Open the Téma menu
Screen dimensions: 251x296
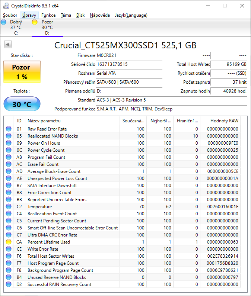[66, 15]
